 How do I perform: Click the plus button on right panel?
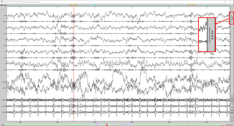tap(232, 117)
